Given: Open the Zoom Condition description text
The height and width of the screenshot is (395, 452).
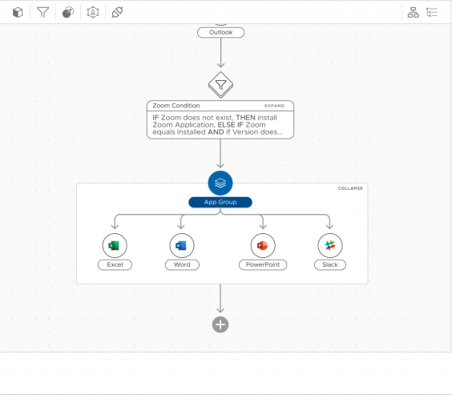Looking at the screenshot, I should pyautogui.click(x=218, y=125).
